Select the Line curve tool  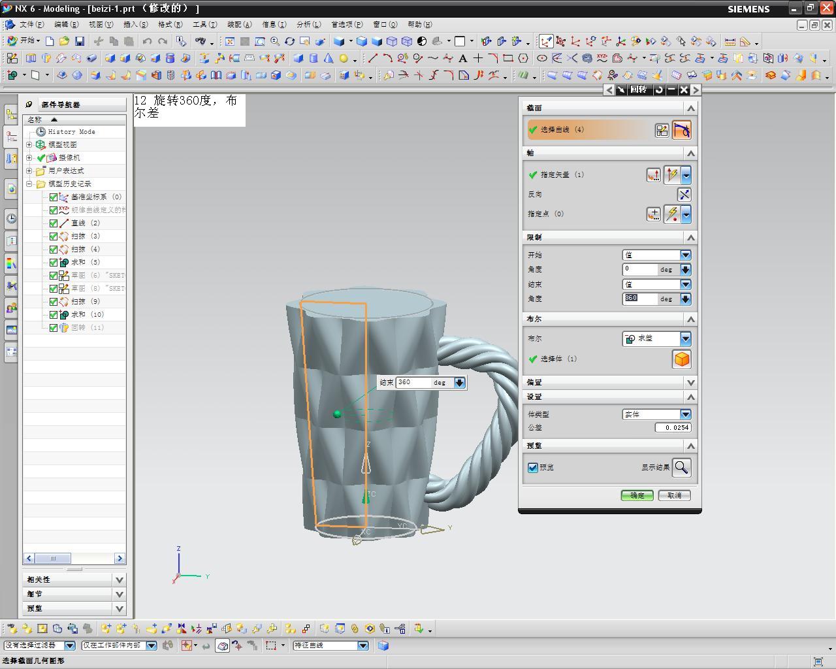click(373, 58)
